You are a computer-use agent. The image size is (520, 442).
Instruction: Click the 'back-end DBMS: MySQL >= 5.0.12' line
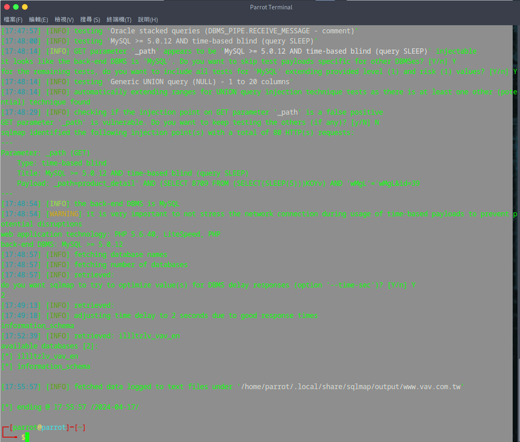click(62, 244)
